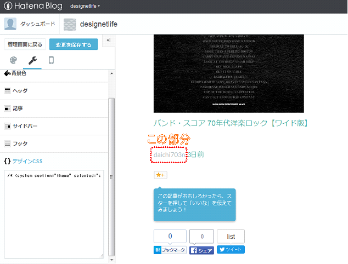Image resolution: width=348 pixels, height=264 pixels.
Task: Click the サイドバー layout icon
Action: click(7, 126)
